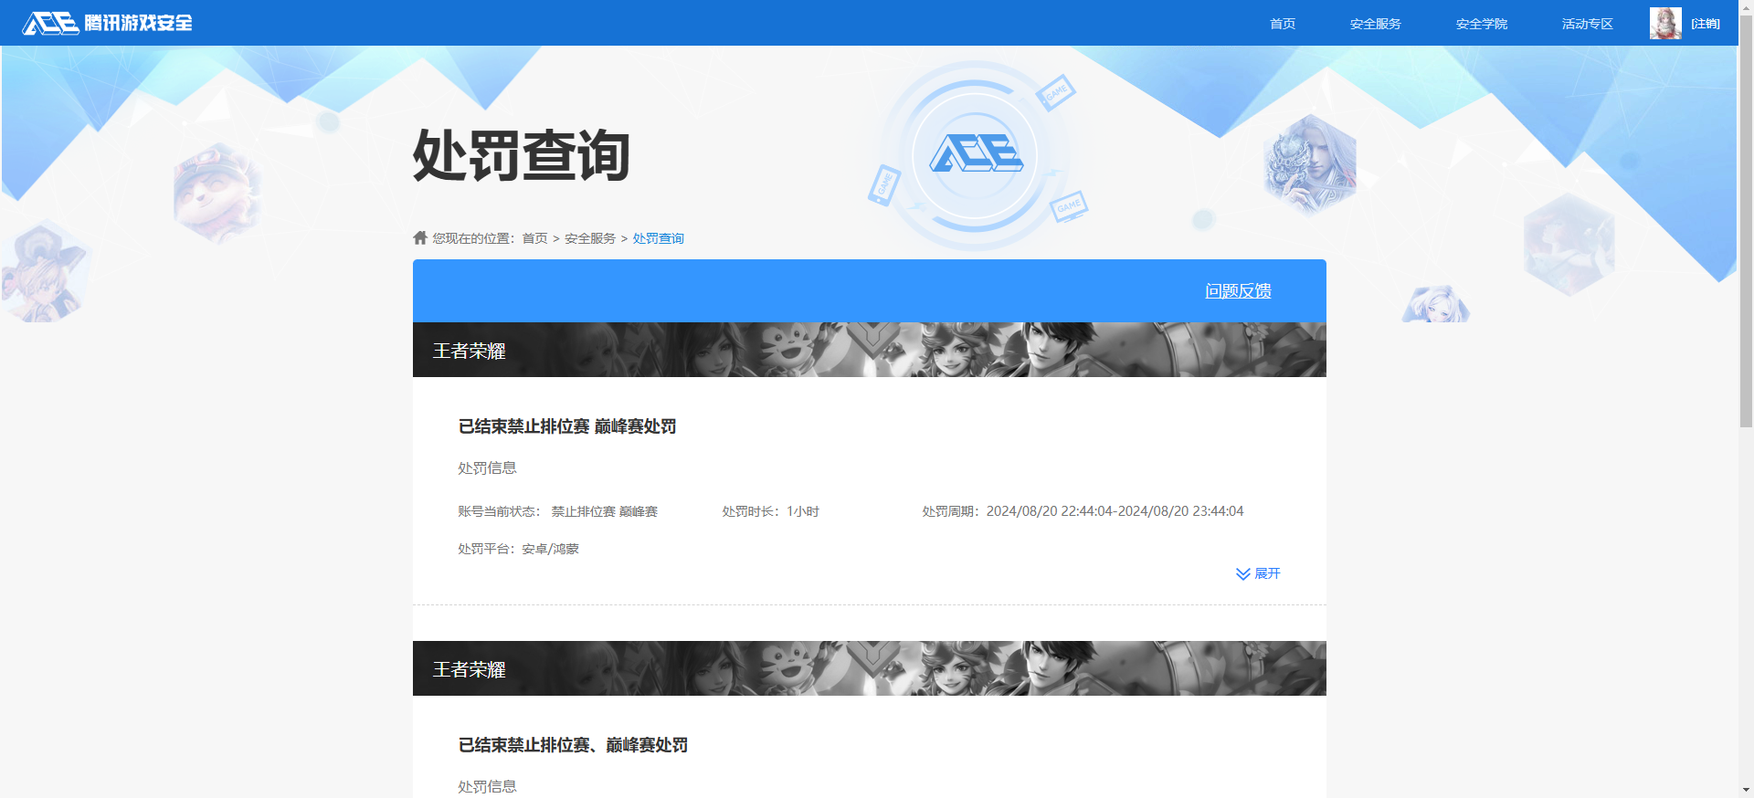Go to 首页 in breadcrumb
The image size is (1754, 798).
[534, 238]
